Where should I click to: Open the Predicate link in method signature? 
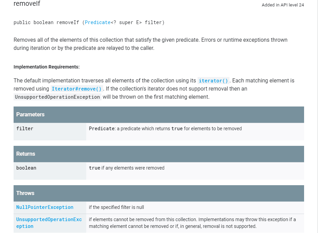[97, 22]
